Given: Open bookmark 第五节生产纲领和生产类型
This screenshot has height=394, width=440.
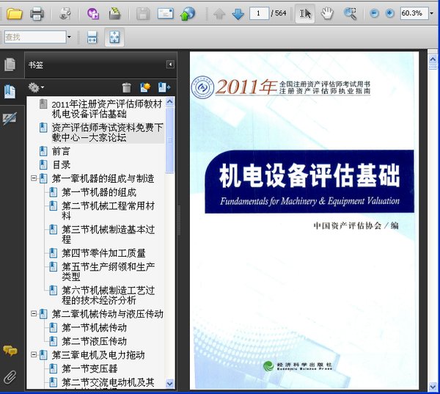Looking at the screenshot, I should pyautogui.click(x=109, y=271).
